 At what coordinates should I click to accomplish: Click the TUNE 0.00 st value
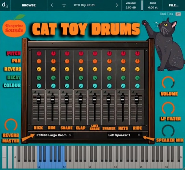click(x=153, y=8)
